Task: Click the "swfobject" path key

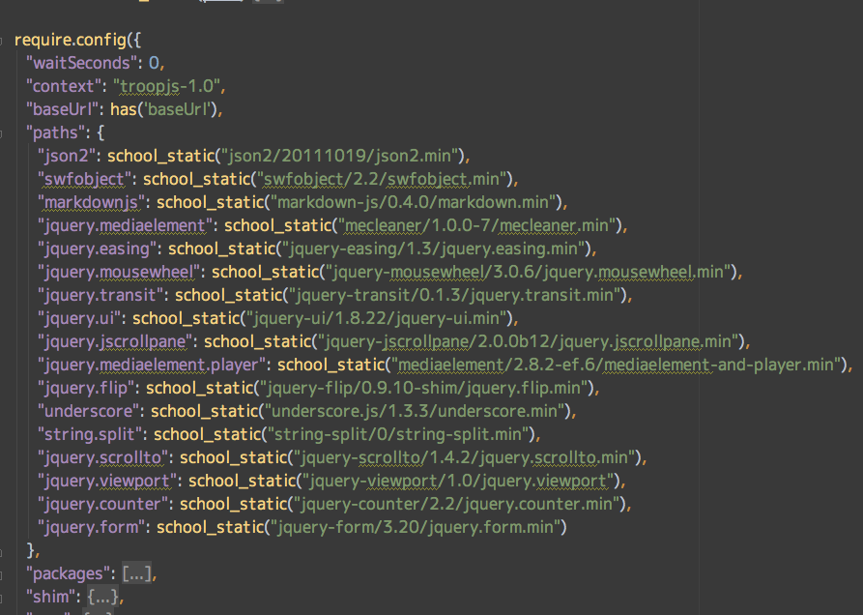Action: 85,179
